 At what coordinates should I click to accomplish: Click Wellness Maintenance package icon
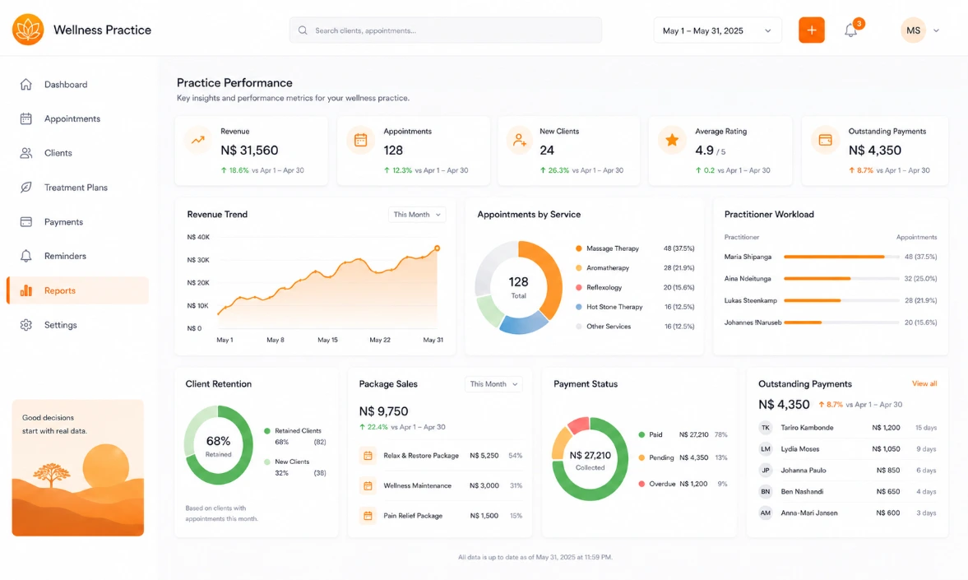pyautogui.click(x=368, y=485)
